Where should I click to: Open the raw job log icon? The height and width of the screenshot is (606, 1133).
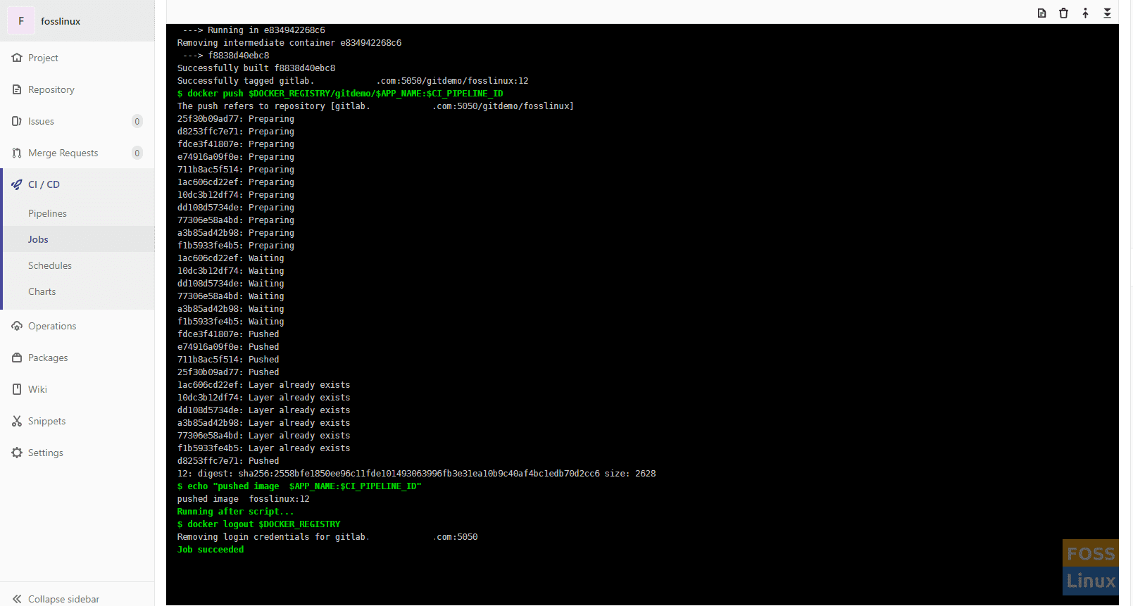pyautogui.click(x=1041, y=13)
